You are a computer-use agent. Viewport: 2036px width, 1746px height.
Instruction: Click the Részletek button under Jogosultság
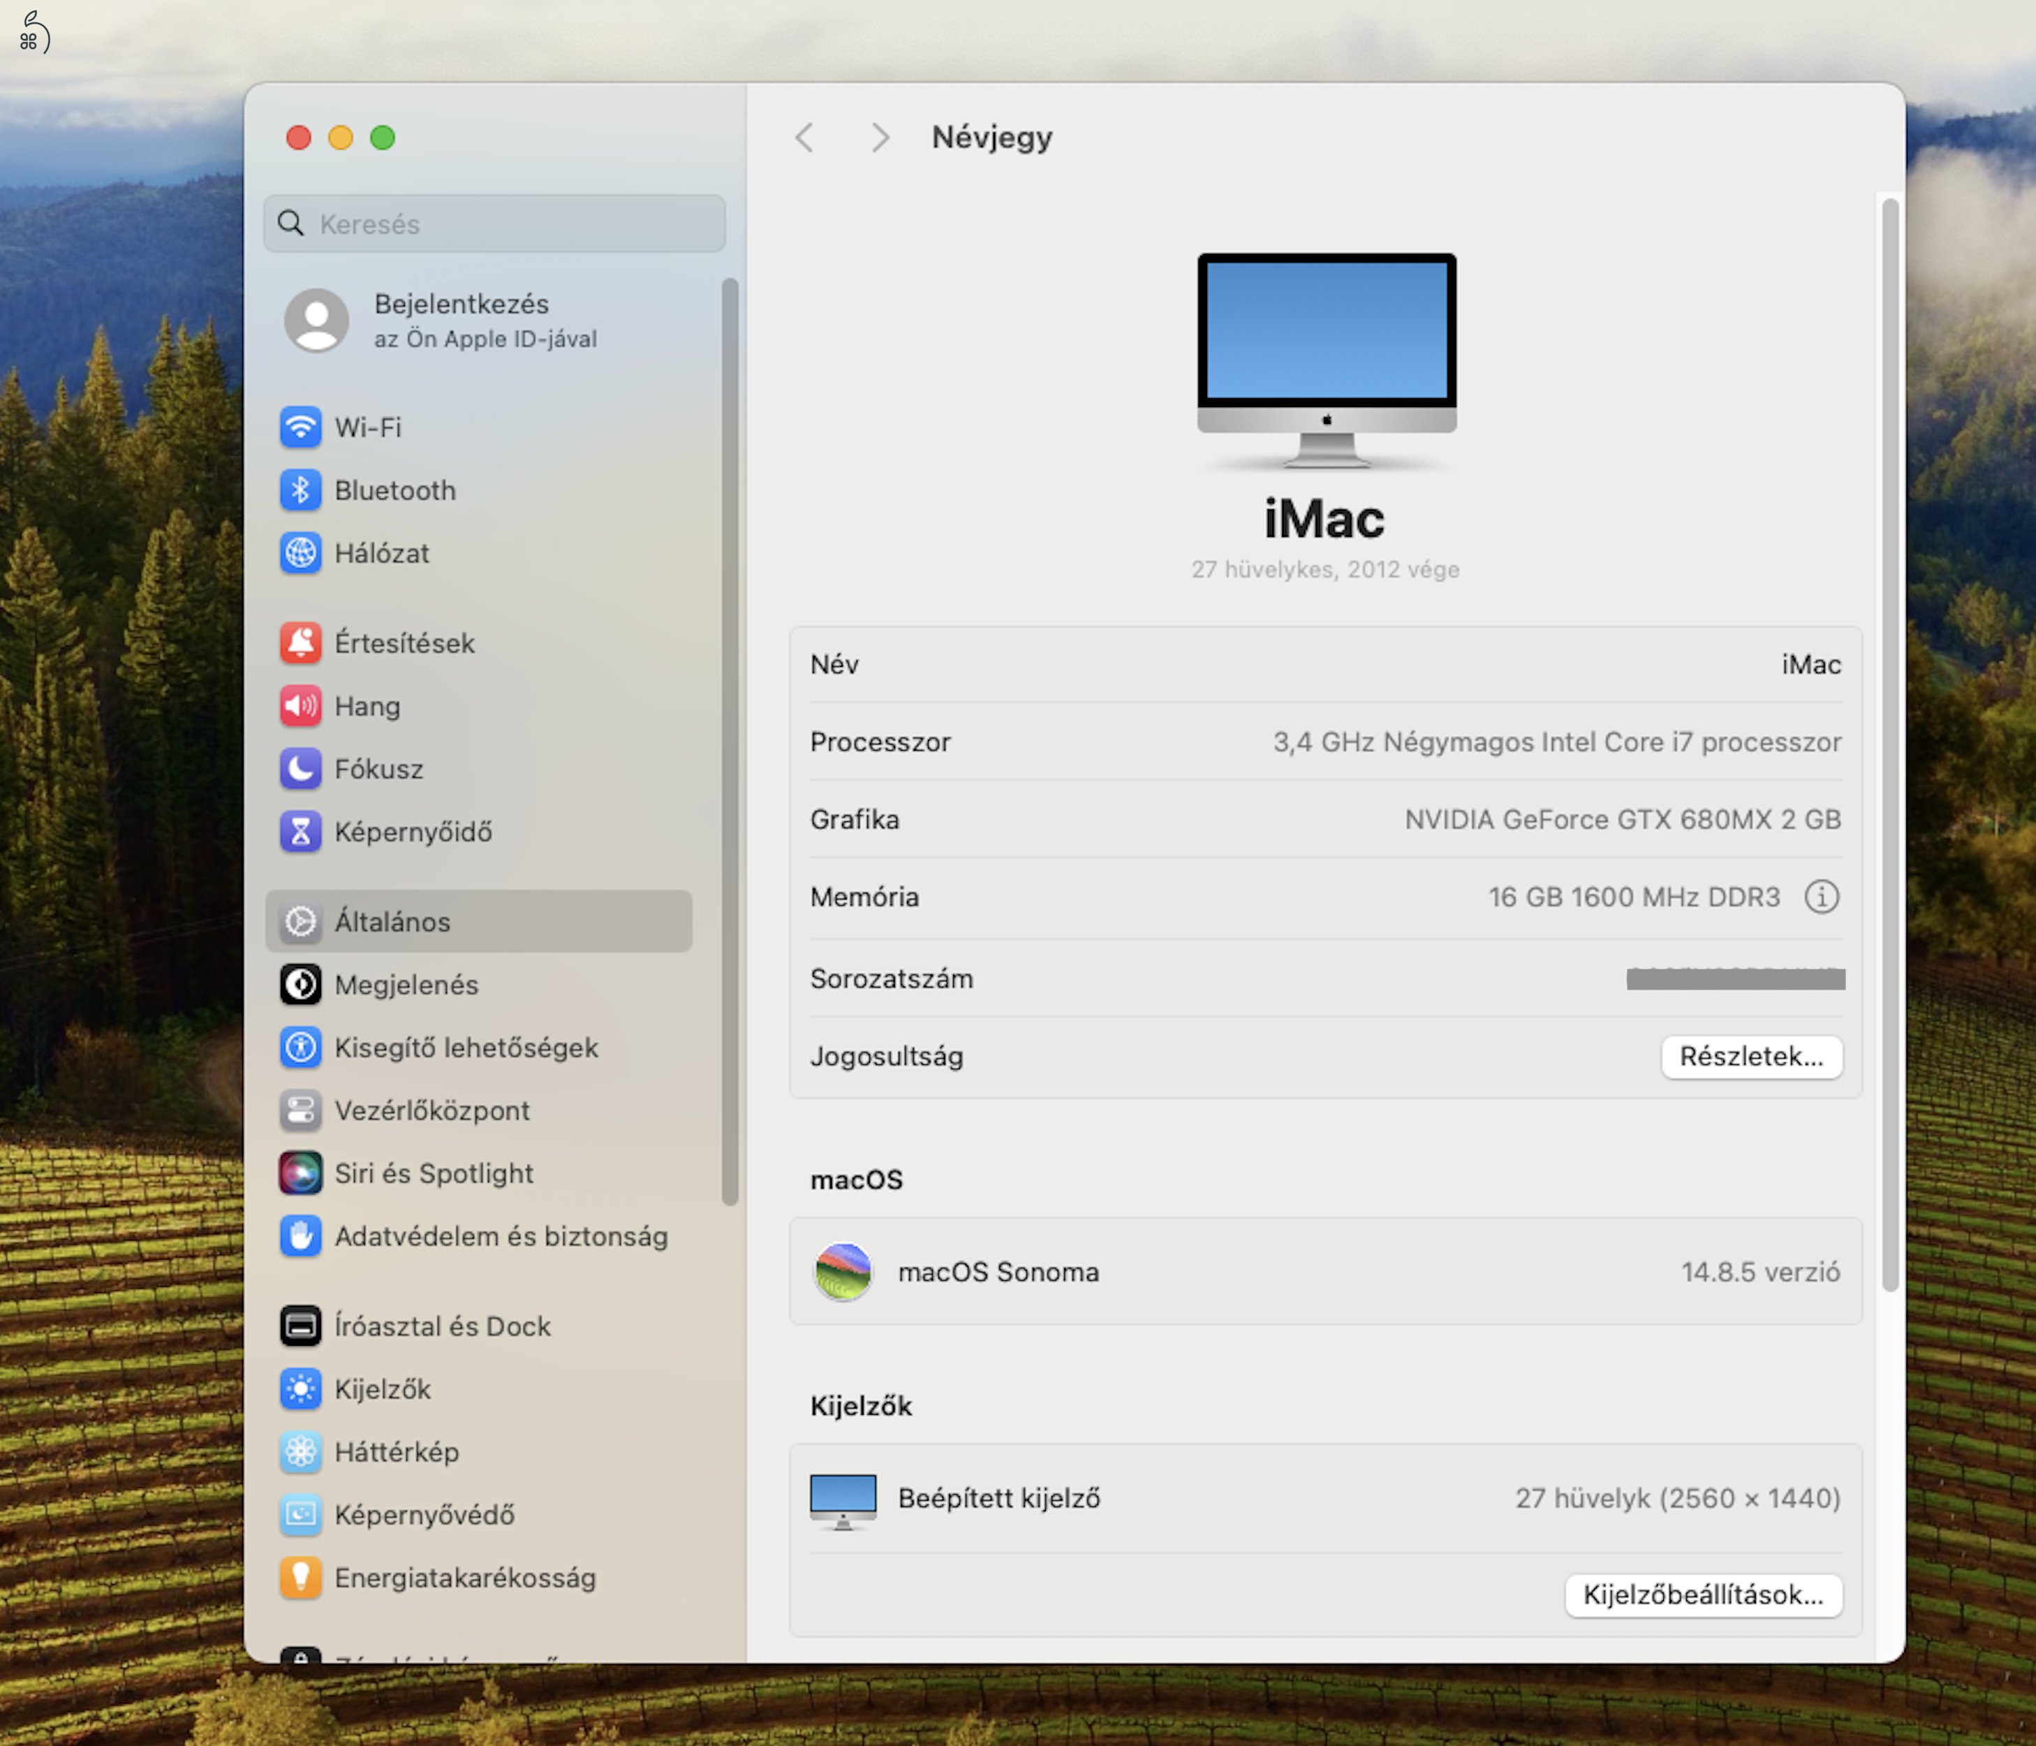[1752, 1057]
